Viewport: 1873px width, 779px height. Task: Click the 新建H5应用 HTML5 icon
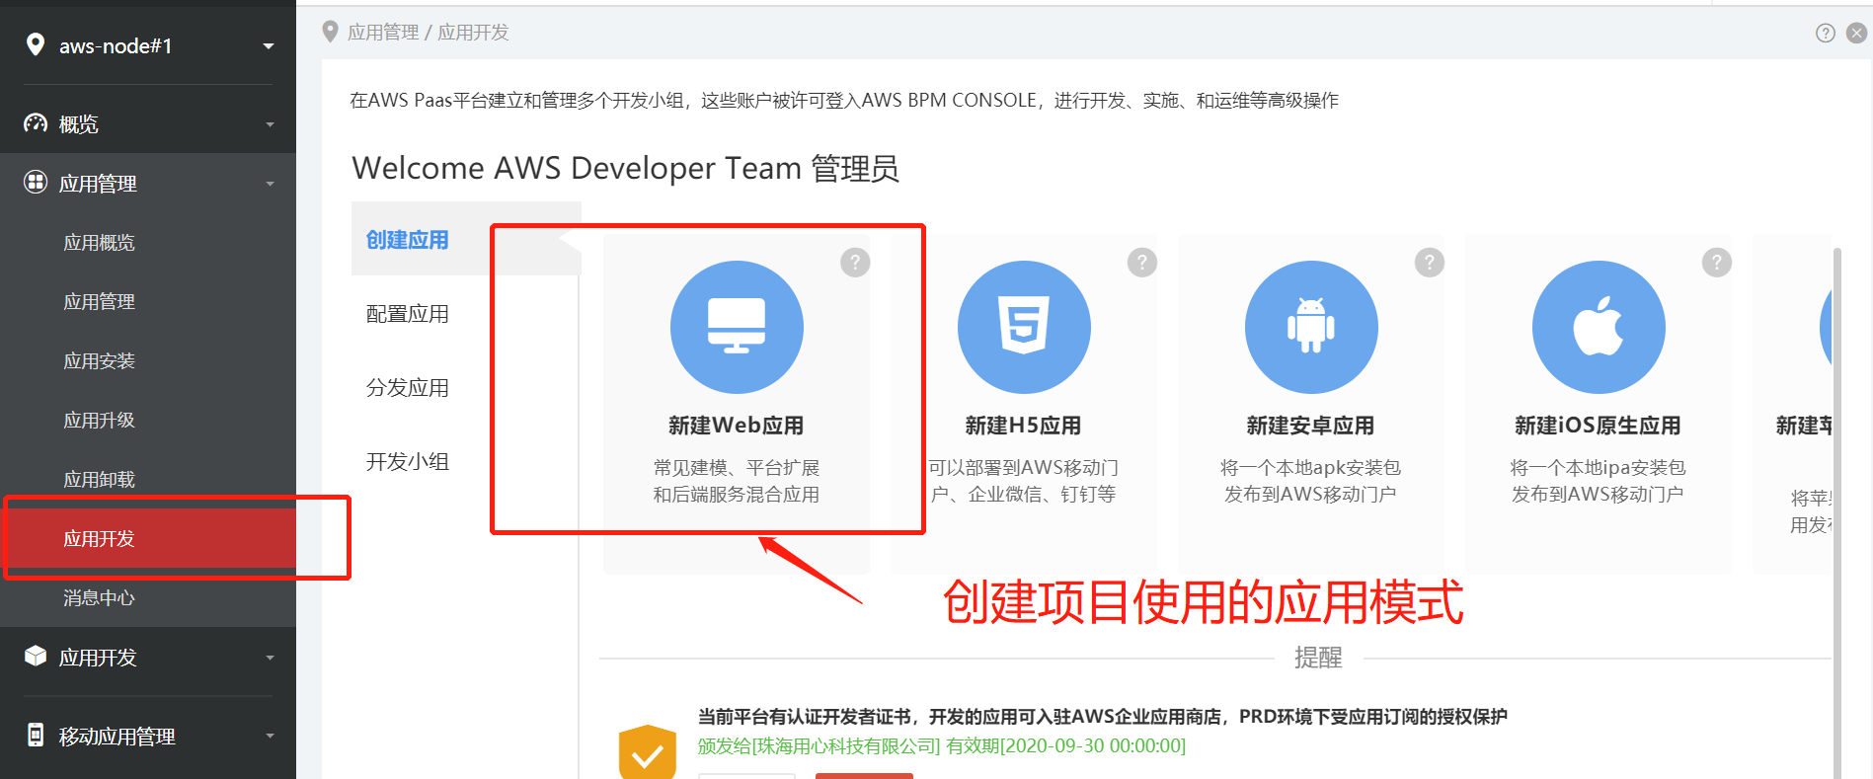pyautogui.click(x=1024, y=327)
